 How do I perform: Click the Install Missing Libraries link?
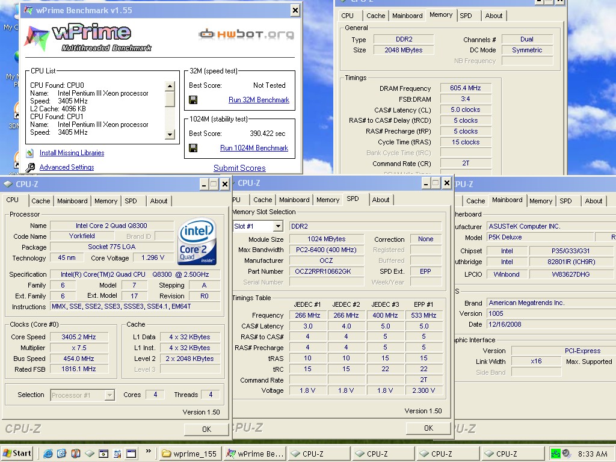click(72, 153)
